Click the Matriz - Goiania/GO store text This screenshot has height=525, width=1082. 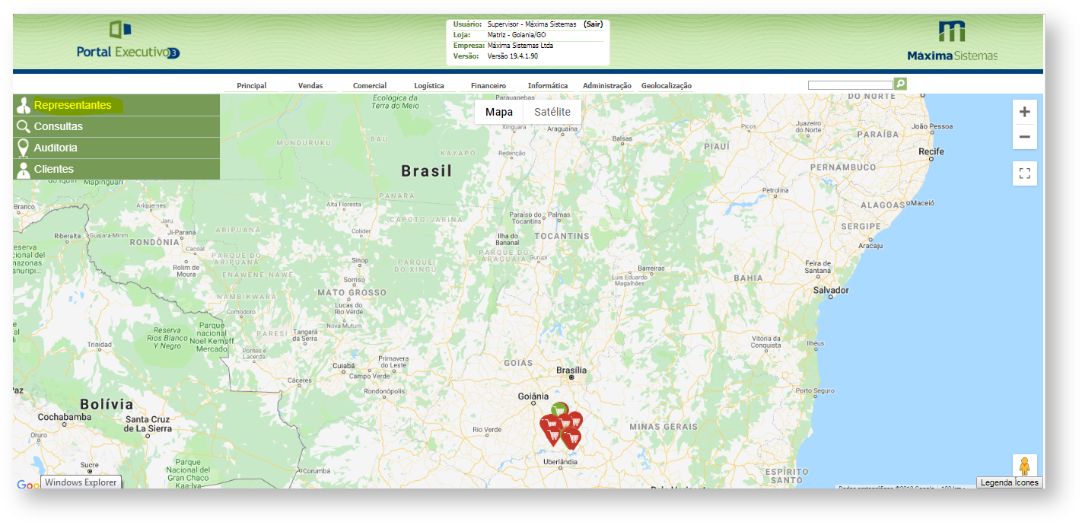click(x=517, y=35)
